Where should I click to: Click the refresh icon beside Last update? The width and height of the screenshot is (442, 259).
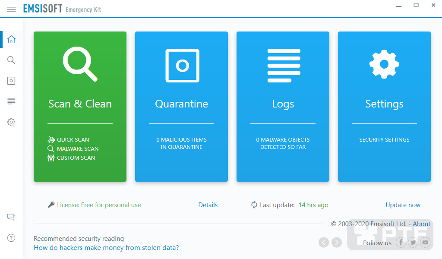(254, 205)
